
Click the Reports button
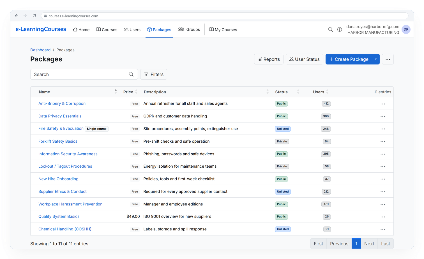pyautogui.click(x=269, y=59)
